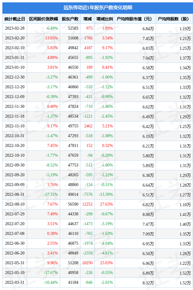This screenshot has height=290, width=193.
Task: Click the 增减 column header
Action: [x=87, y=19]
